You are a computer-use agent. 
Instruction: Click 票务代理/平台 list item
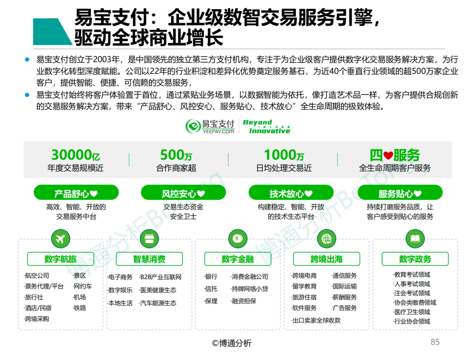[44, 286]
